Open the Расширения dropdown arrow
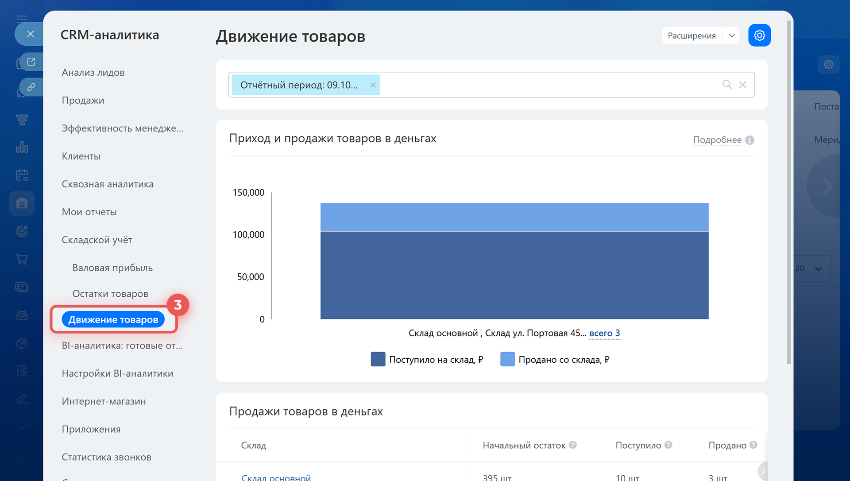The height and width of the screenshot is (481, 850). 731,35
